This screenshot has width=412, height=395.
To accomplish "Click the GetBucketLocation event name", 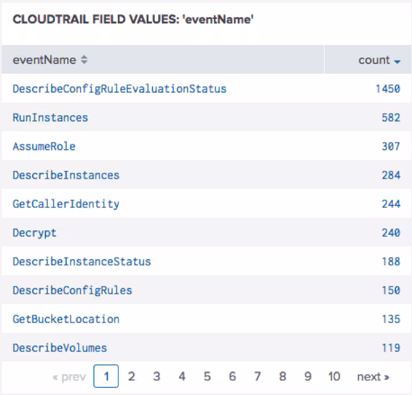I will click(x=66, y=319).
